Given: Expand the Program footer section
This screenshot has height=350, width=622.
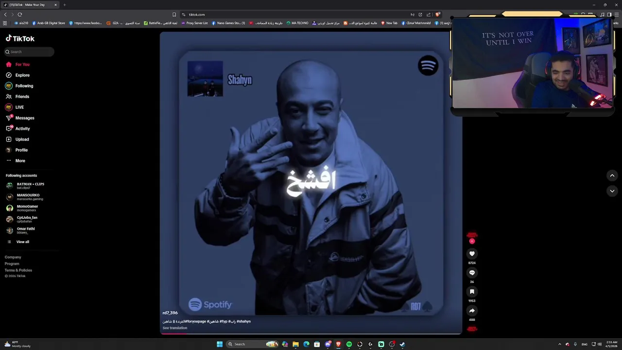Looking at the screenshot, I should pyautogui.click(x=12, y=263).
